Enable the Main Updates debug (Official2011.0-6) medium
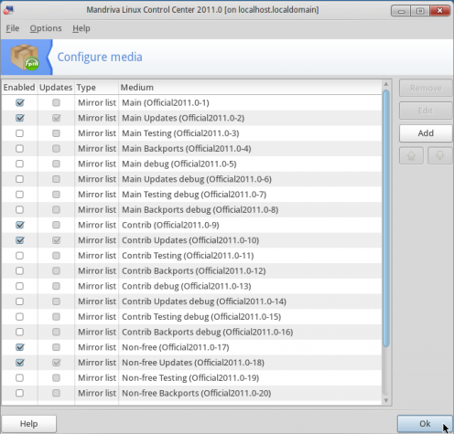 [20, 179]
